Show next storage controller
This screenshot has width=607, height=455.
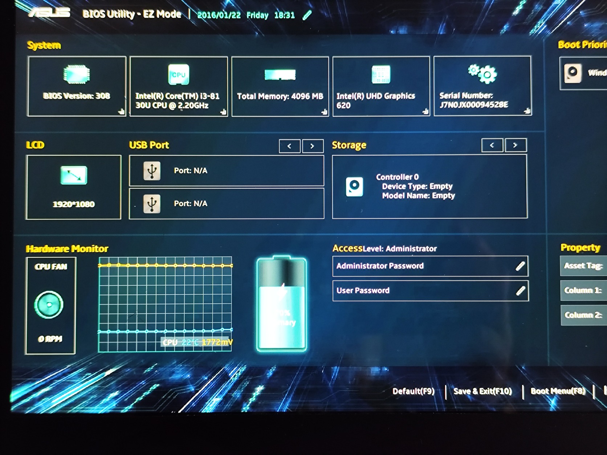(x=515, y=145)
